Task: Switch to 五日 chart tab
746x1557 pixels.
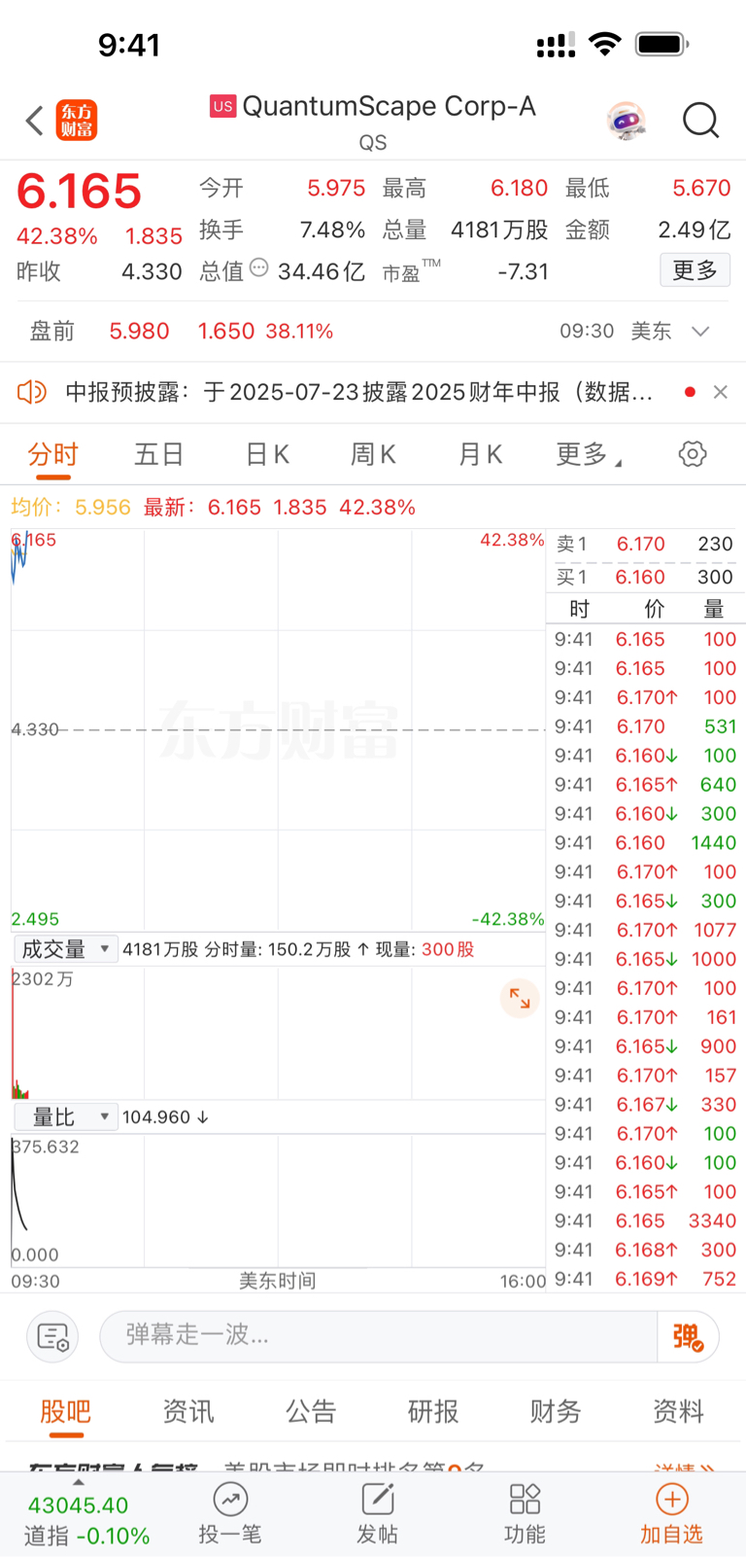Action: (x=159, y=454)
